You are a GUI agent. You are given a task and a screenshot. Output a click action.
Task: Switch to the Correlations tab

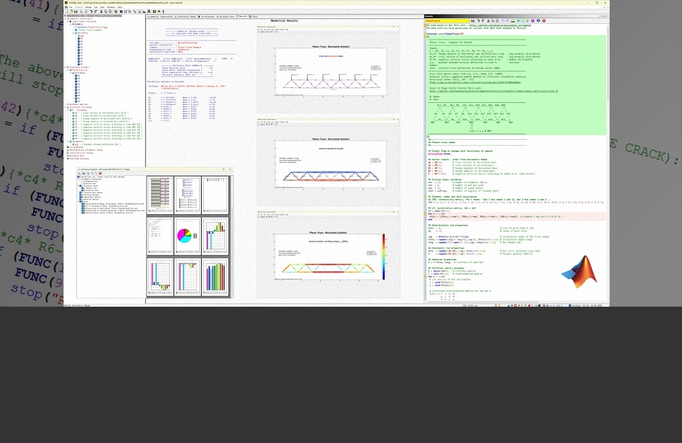click(207, 16)
